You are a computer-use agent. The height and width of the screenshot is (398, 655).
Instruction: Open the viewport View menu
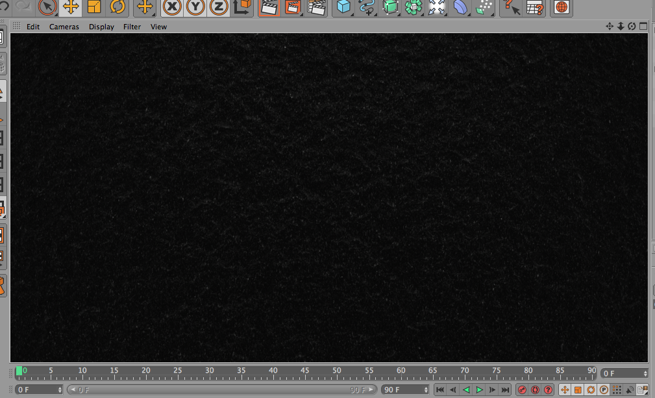[x=159, y=27]
